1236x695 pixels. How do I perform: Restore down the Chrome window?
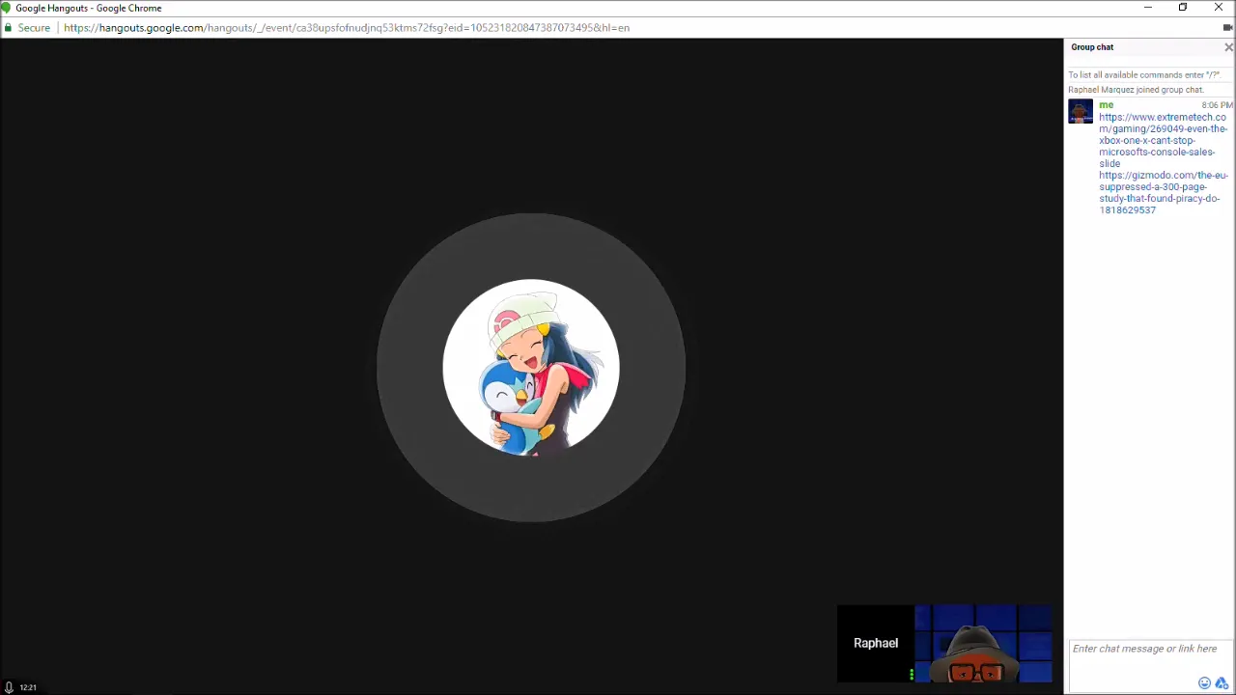click(x=1183, y=8)
